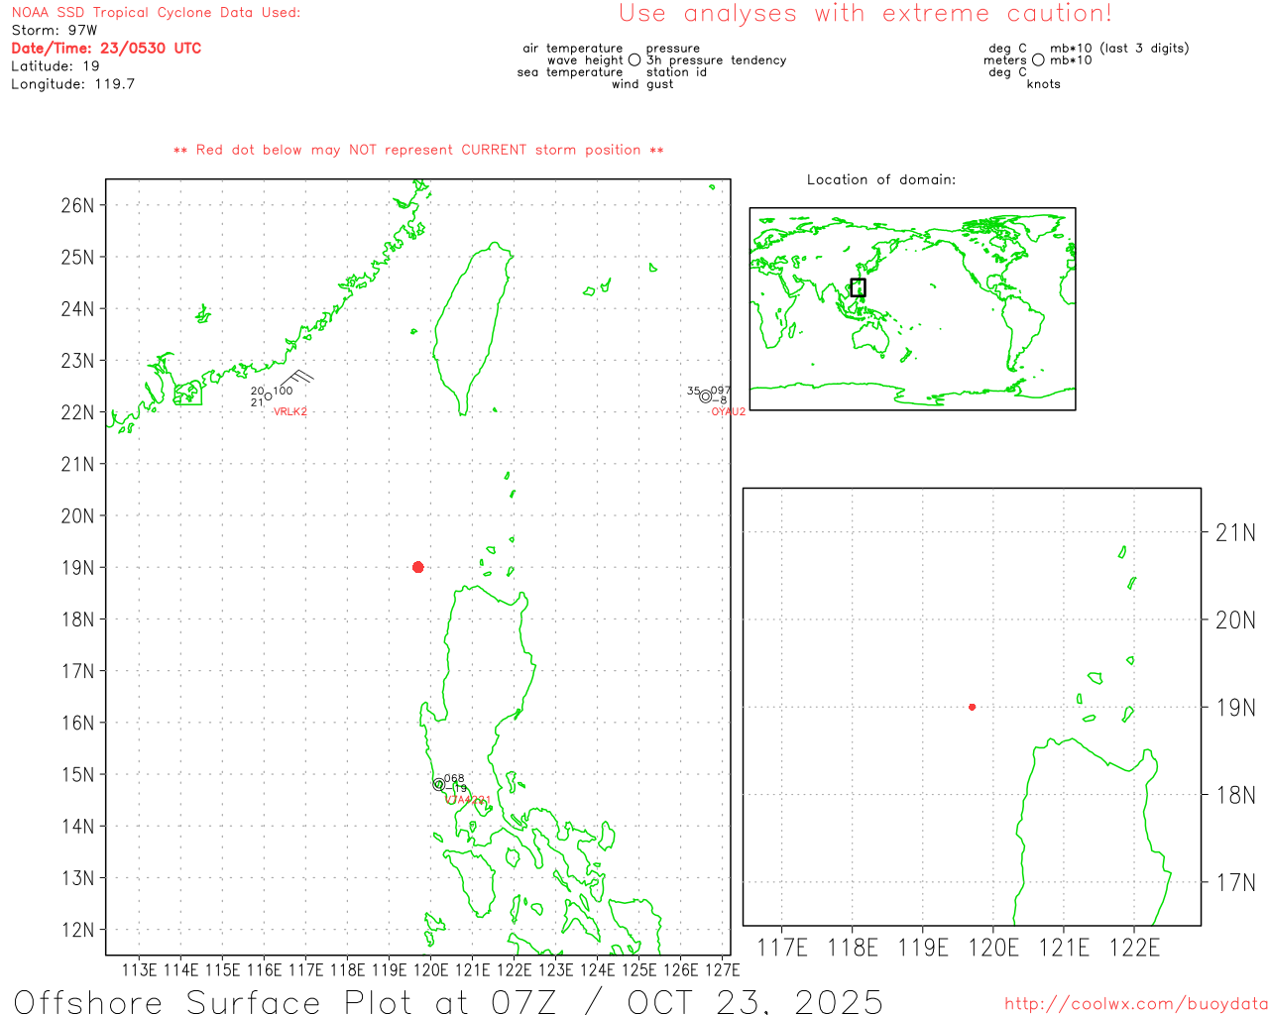Click station circle above the VRLK2 label
Screen dimensions: 1269x1015
tap(268, 396)
